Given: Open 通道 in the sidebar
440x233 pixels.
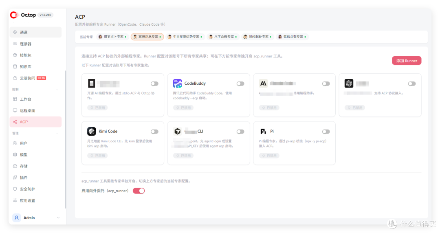Looking at the screenshot, I should (x=35, y=32).
